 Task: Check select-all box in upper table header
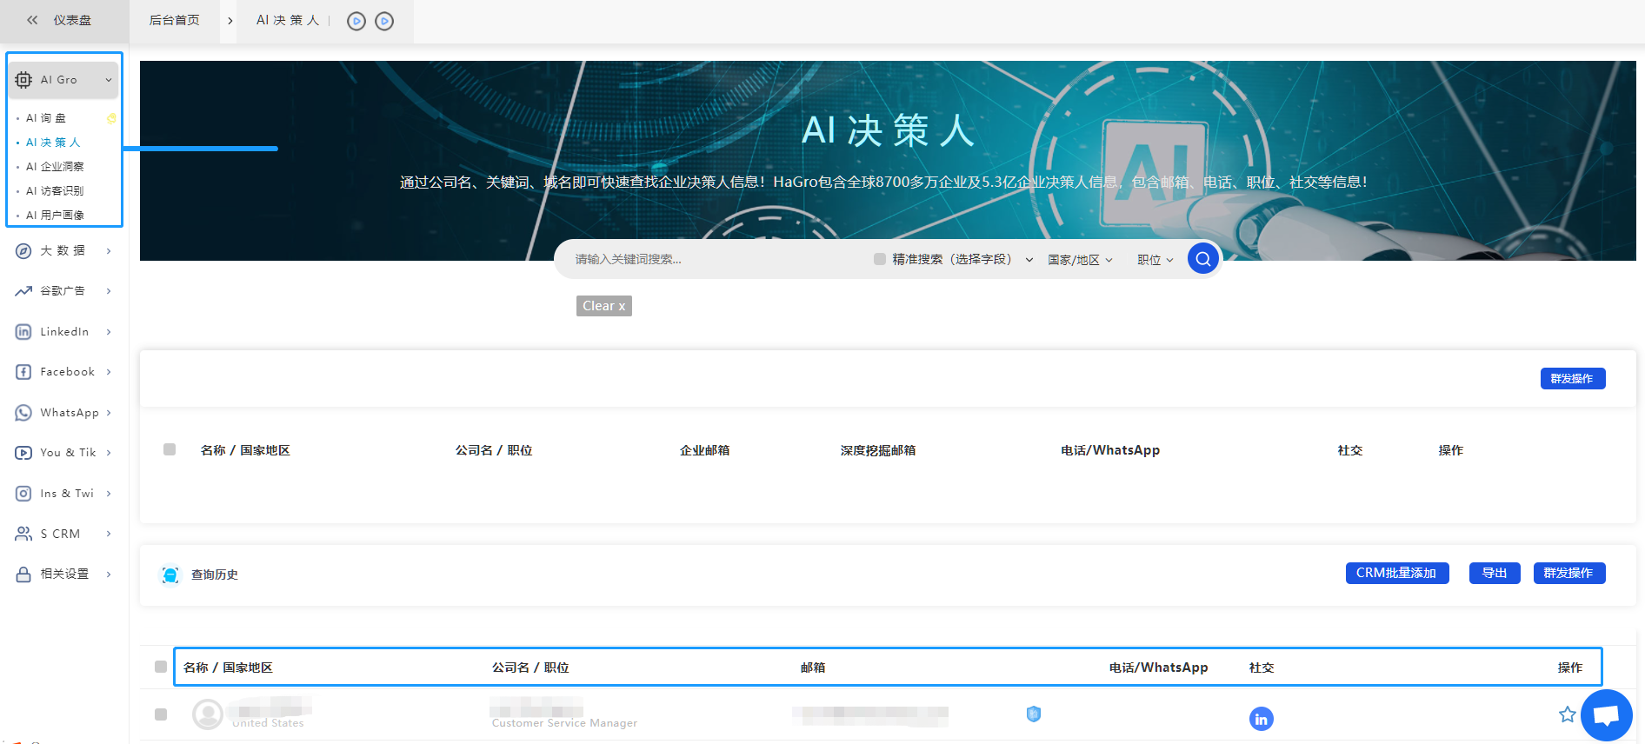(x=170, y=449)
